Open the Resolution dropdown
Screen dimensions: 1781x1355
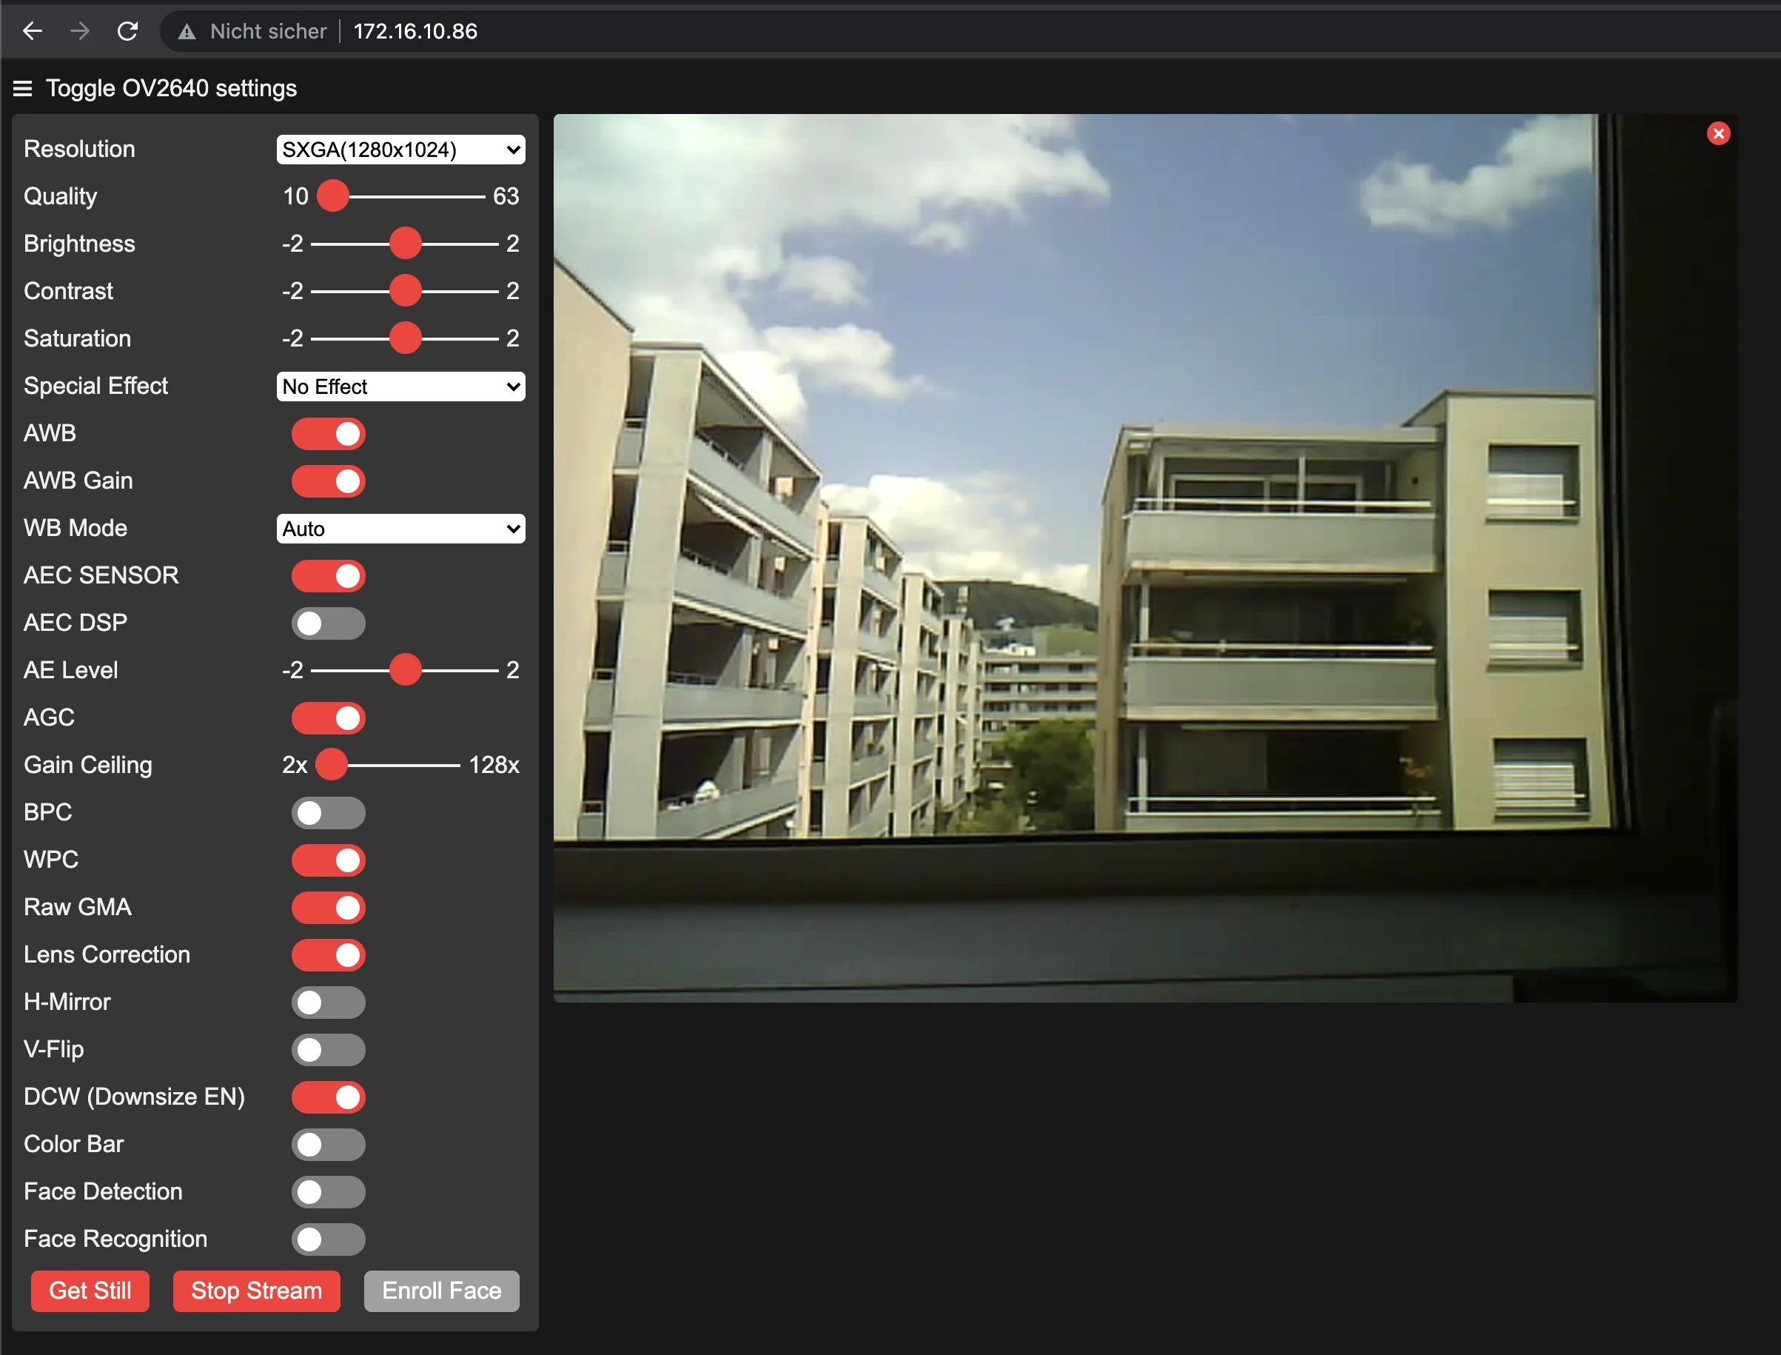(400, 150)
